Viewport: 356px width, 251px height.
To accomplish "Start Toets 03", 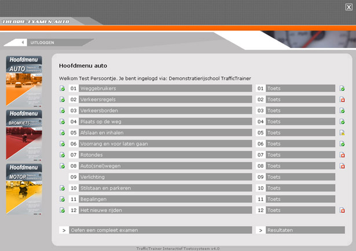I will pos(295,110).
